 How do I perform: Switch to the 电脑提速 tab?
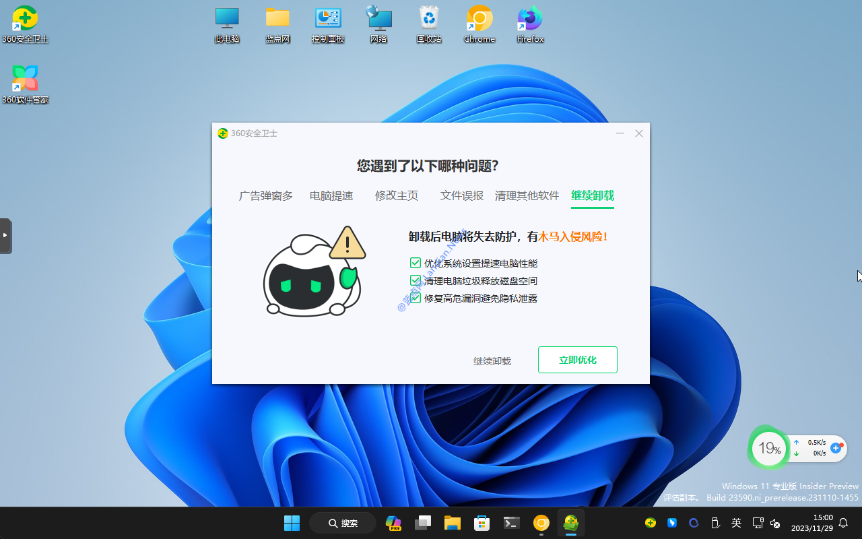331,195
